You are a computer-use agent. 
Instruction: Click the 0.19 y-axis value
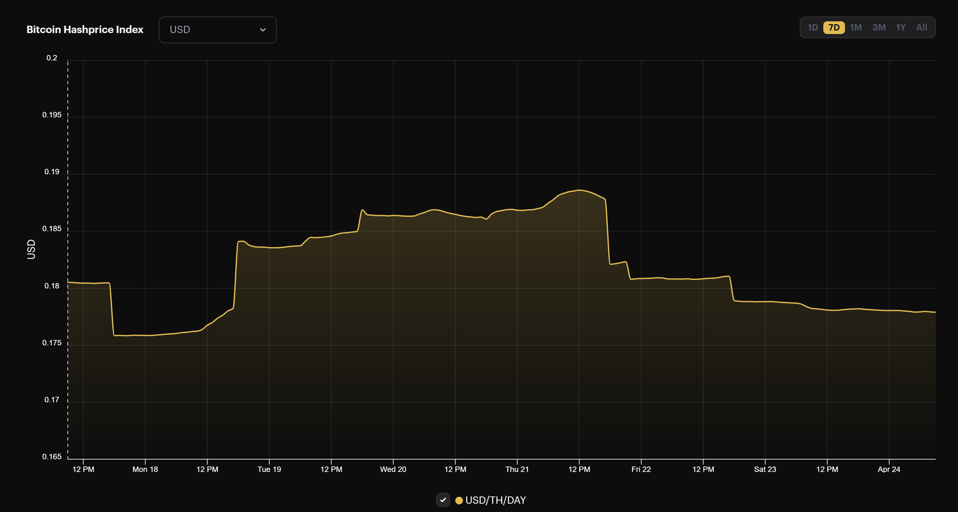pos(52,172)
